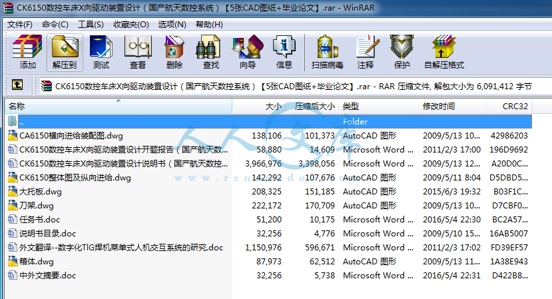The image size is (552, 299).
Task: Click packed size value 596,671
Action: [320, 247]
